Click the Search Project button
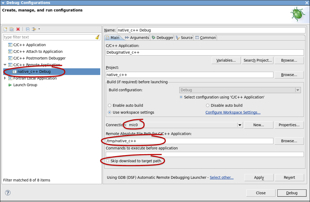Screen dimensions: 310x202 point(258,60)
